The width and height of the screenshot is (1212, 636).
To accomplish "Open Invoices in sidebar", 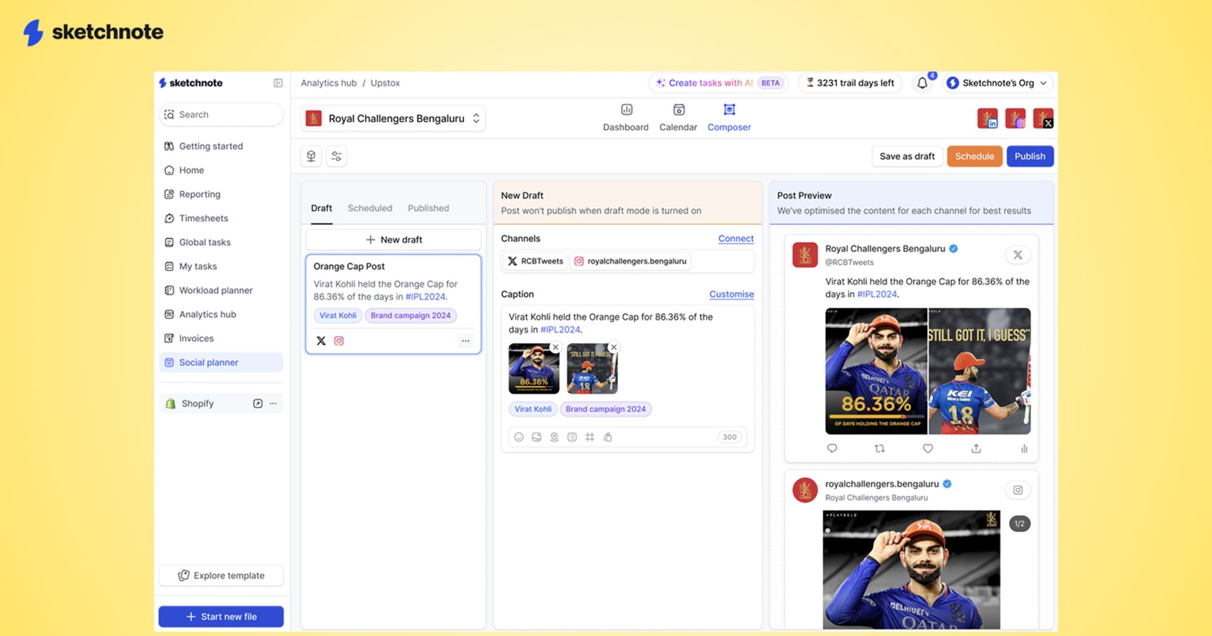I will click(x=221, y=339).
